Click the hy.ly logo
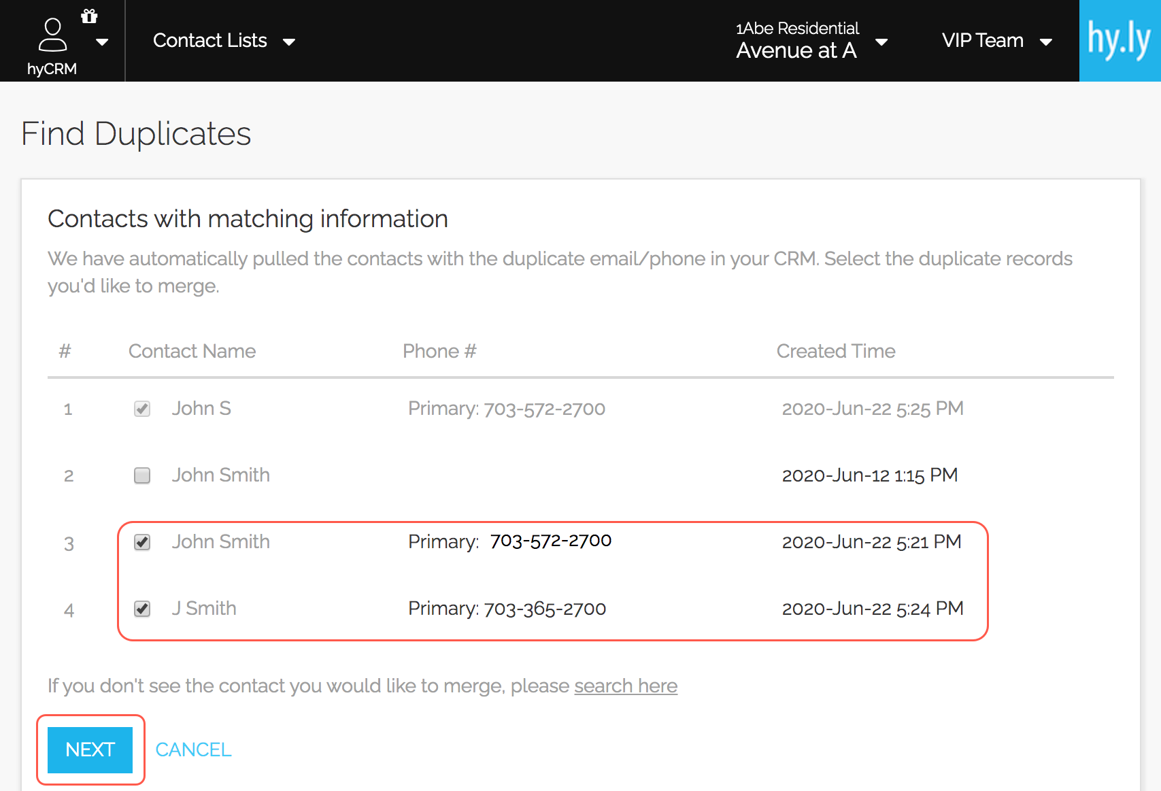This screenshot has width=1161, height=791. coord(1119,41)
